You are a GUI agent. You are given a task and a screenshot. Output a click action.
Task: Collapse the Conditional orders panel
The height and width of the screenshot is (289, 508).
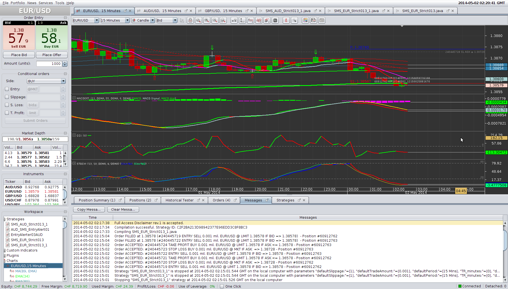[65, 74]
